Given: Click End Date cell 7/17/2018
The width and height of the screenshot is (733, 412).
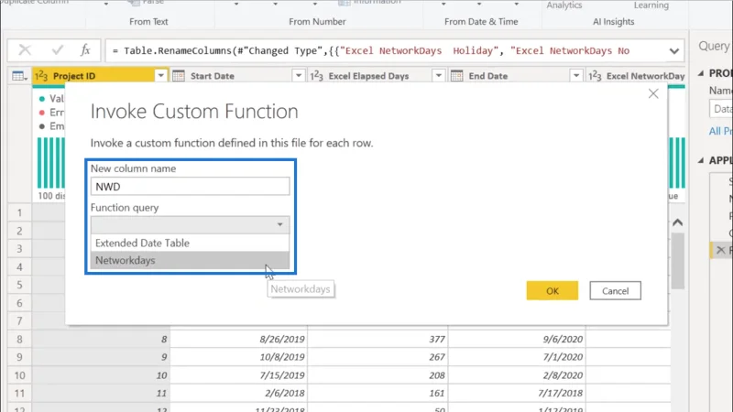Looking at the screenshot, I should click(x=517, y=394).
